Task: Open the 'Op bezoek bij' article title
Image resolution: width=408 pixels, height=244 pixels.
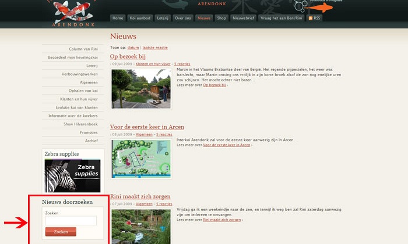Action: tap(128, 56)
